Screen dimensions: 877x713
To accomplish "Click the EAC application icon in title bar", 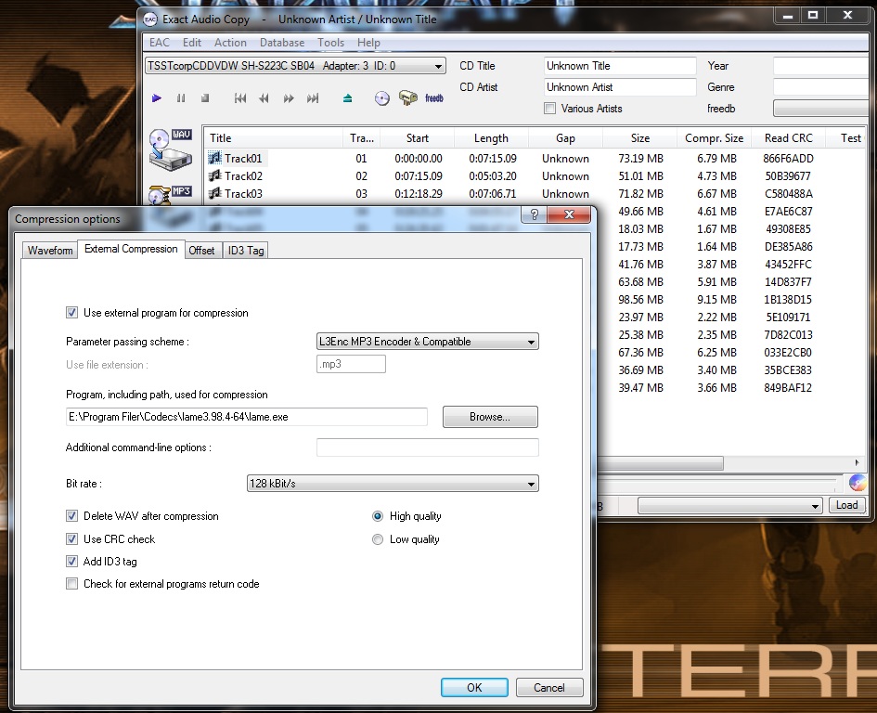I will 150,19.
